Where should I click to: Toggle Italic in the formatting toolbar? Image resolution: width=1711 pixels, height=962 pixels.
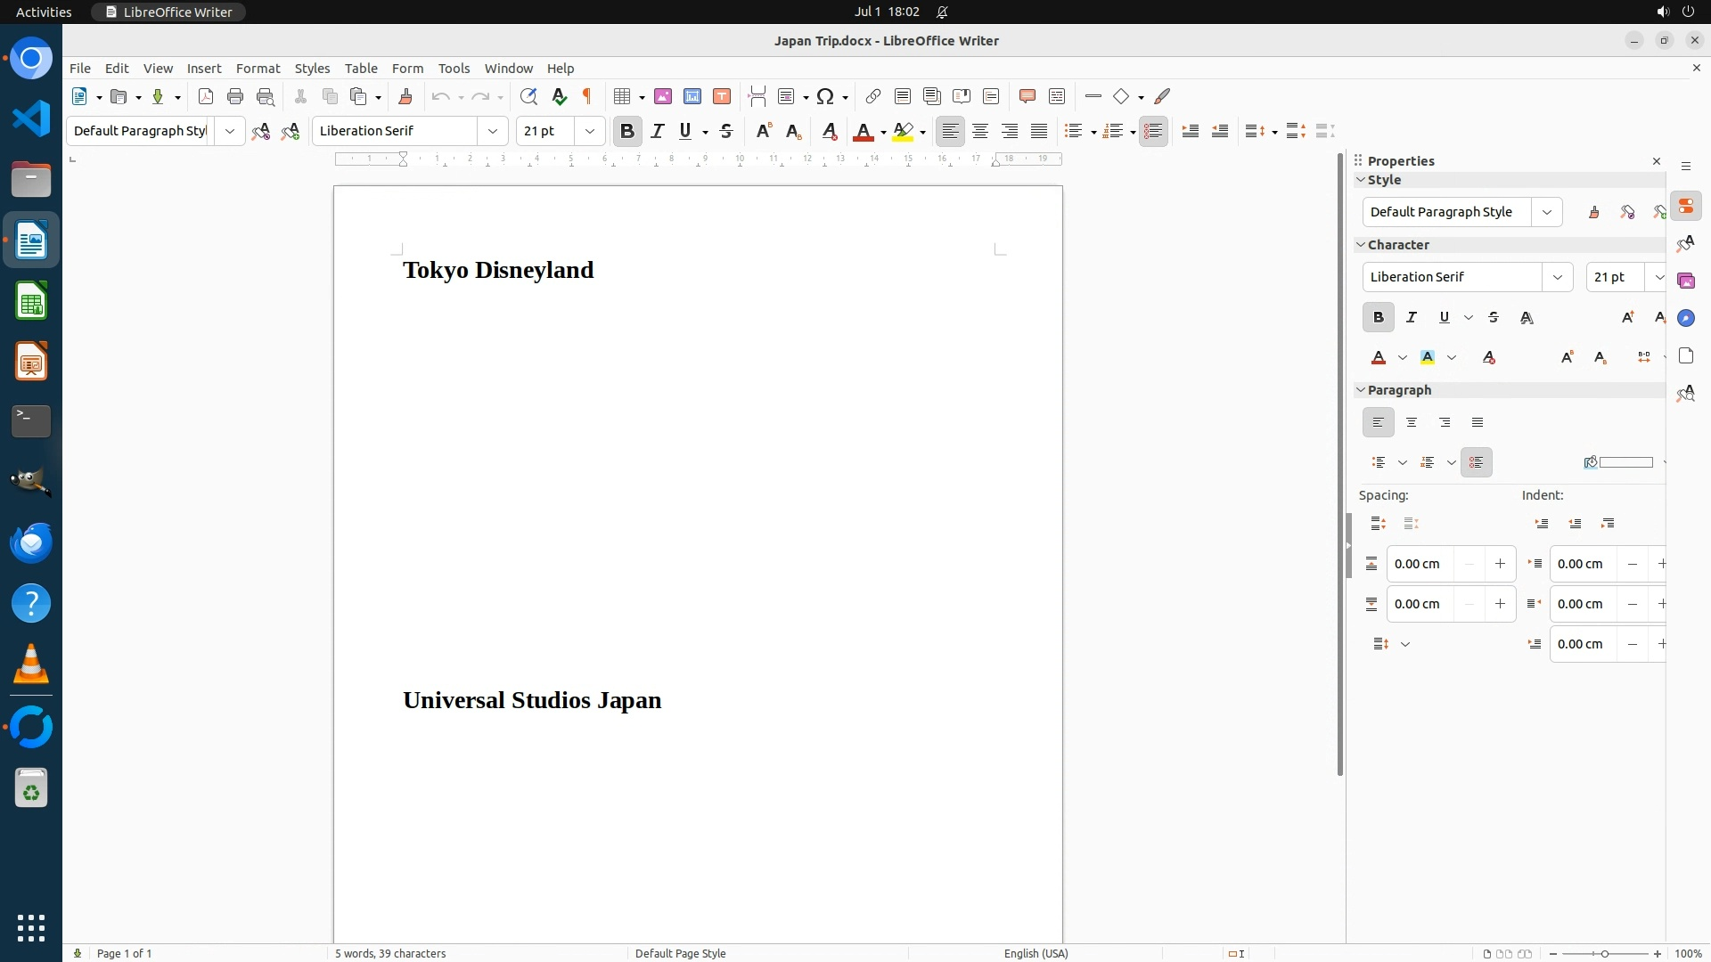coord(658,131)
